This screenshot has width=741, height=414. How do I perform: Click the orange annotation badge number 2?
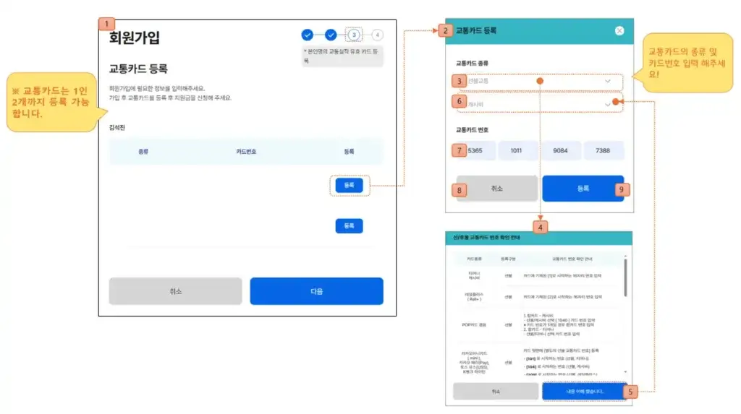click(x=444, y=30)
